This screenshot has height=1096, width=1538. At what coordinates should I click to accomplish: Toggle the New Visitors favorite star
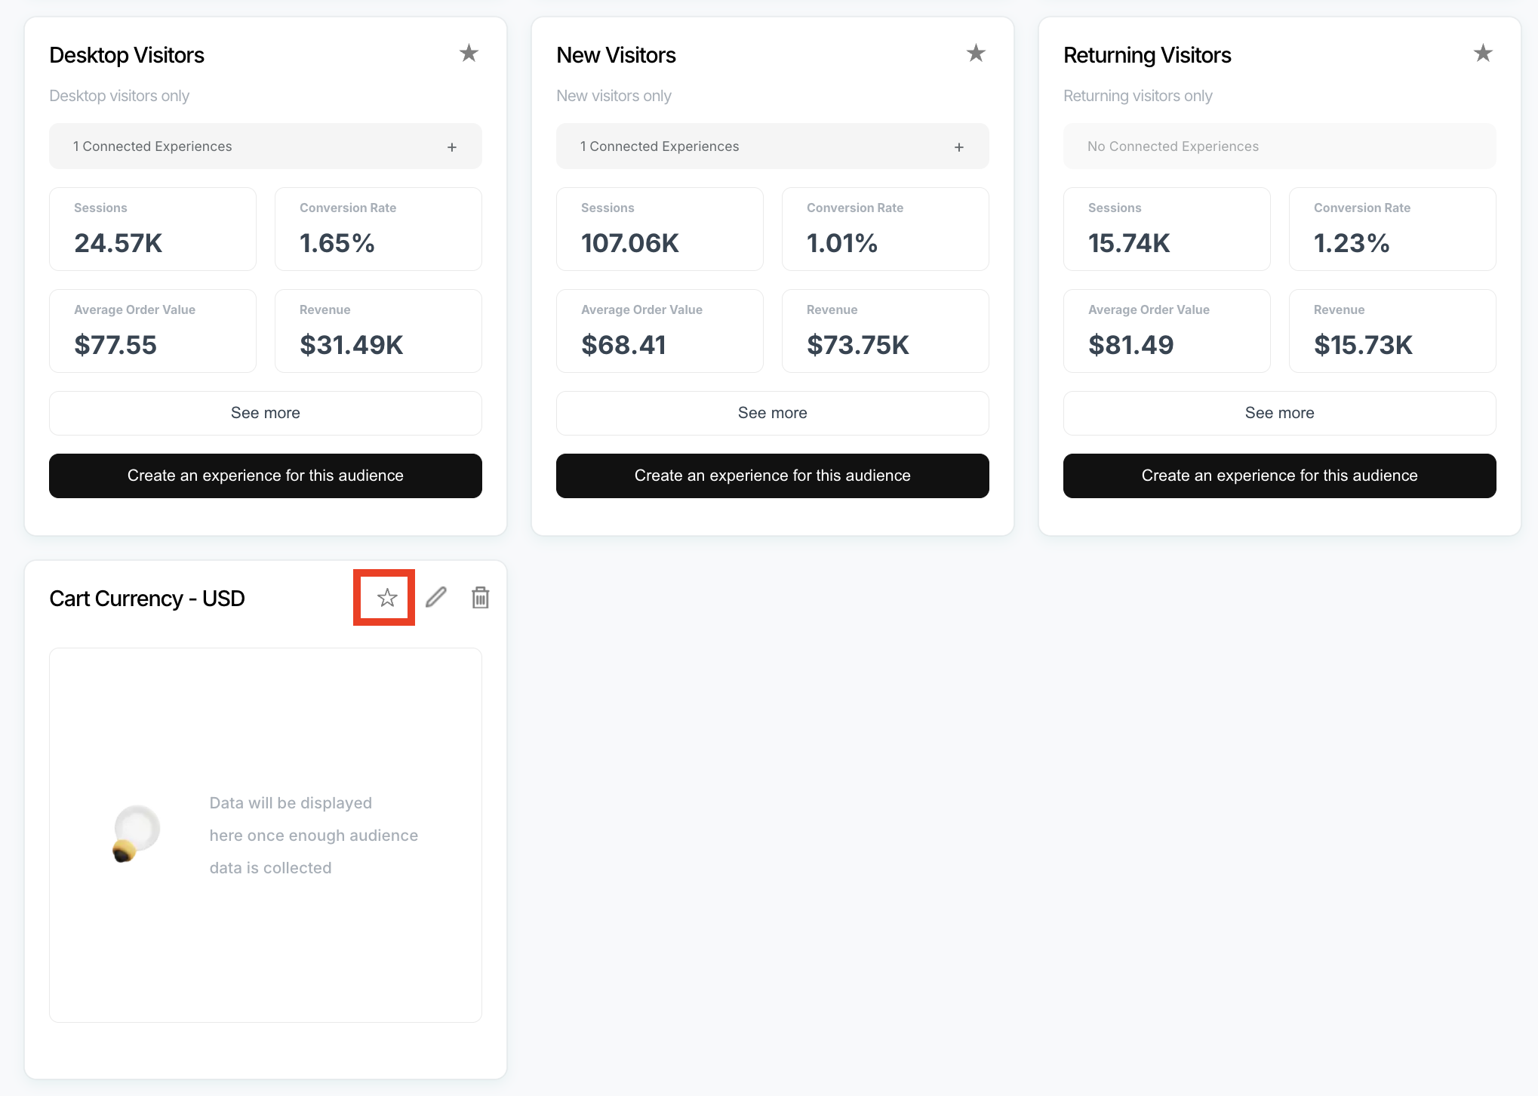coord(976,54)
